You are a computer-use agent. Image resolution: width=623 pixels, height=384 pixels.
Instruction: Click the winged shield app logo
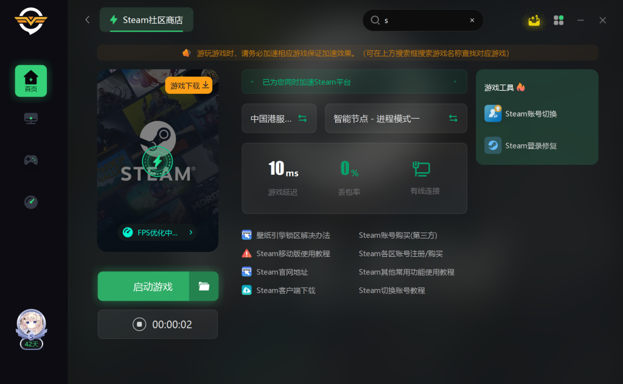tap(31, 21)
